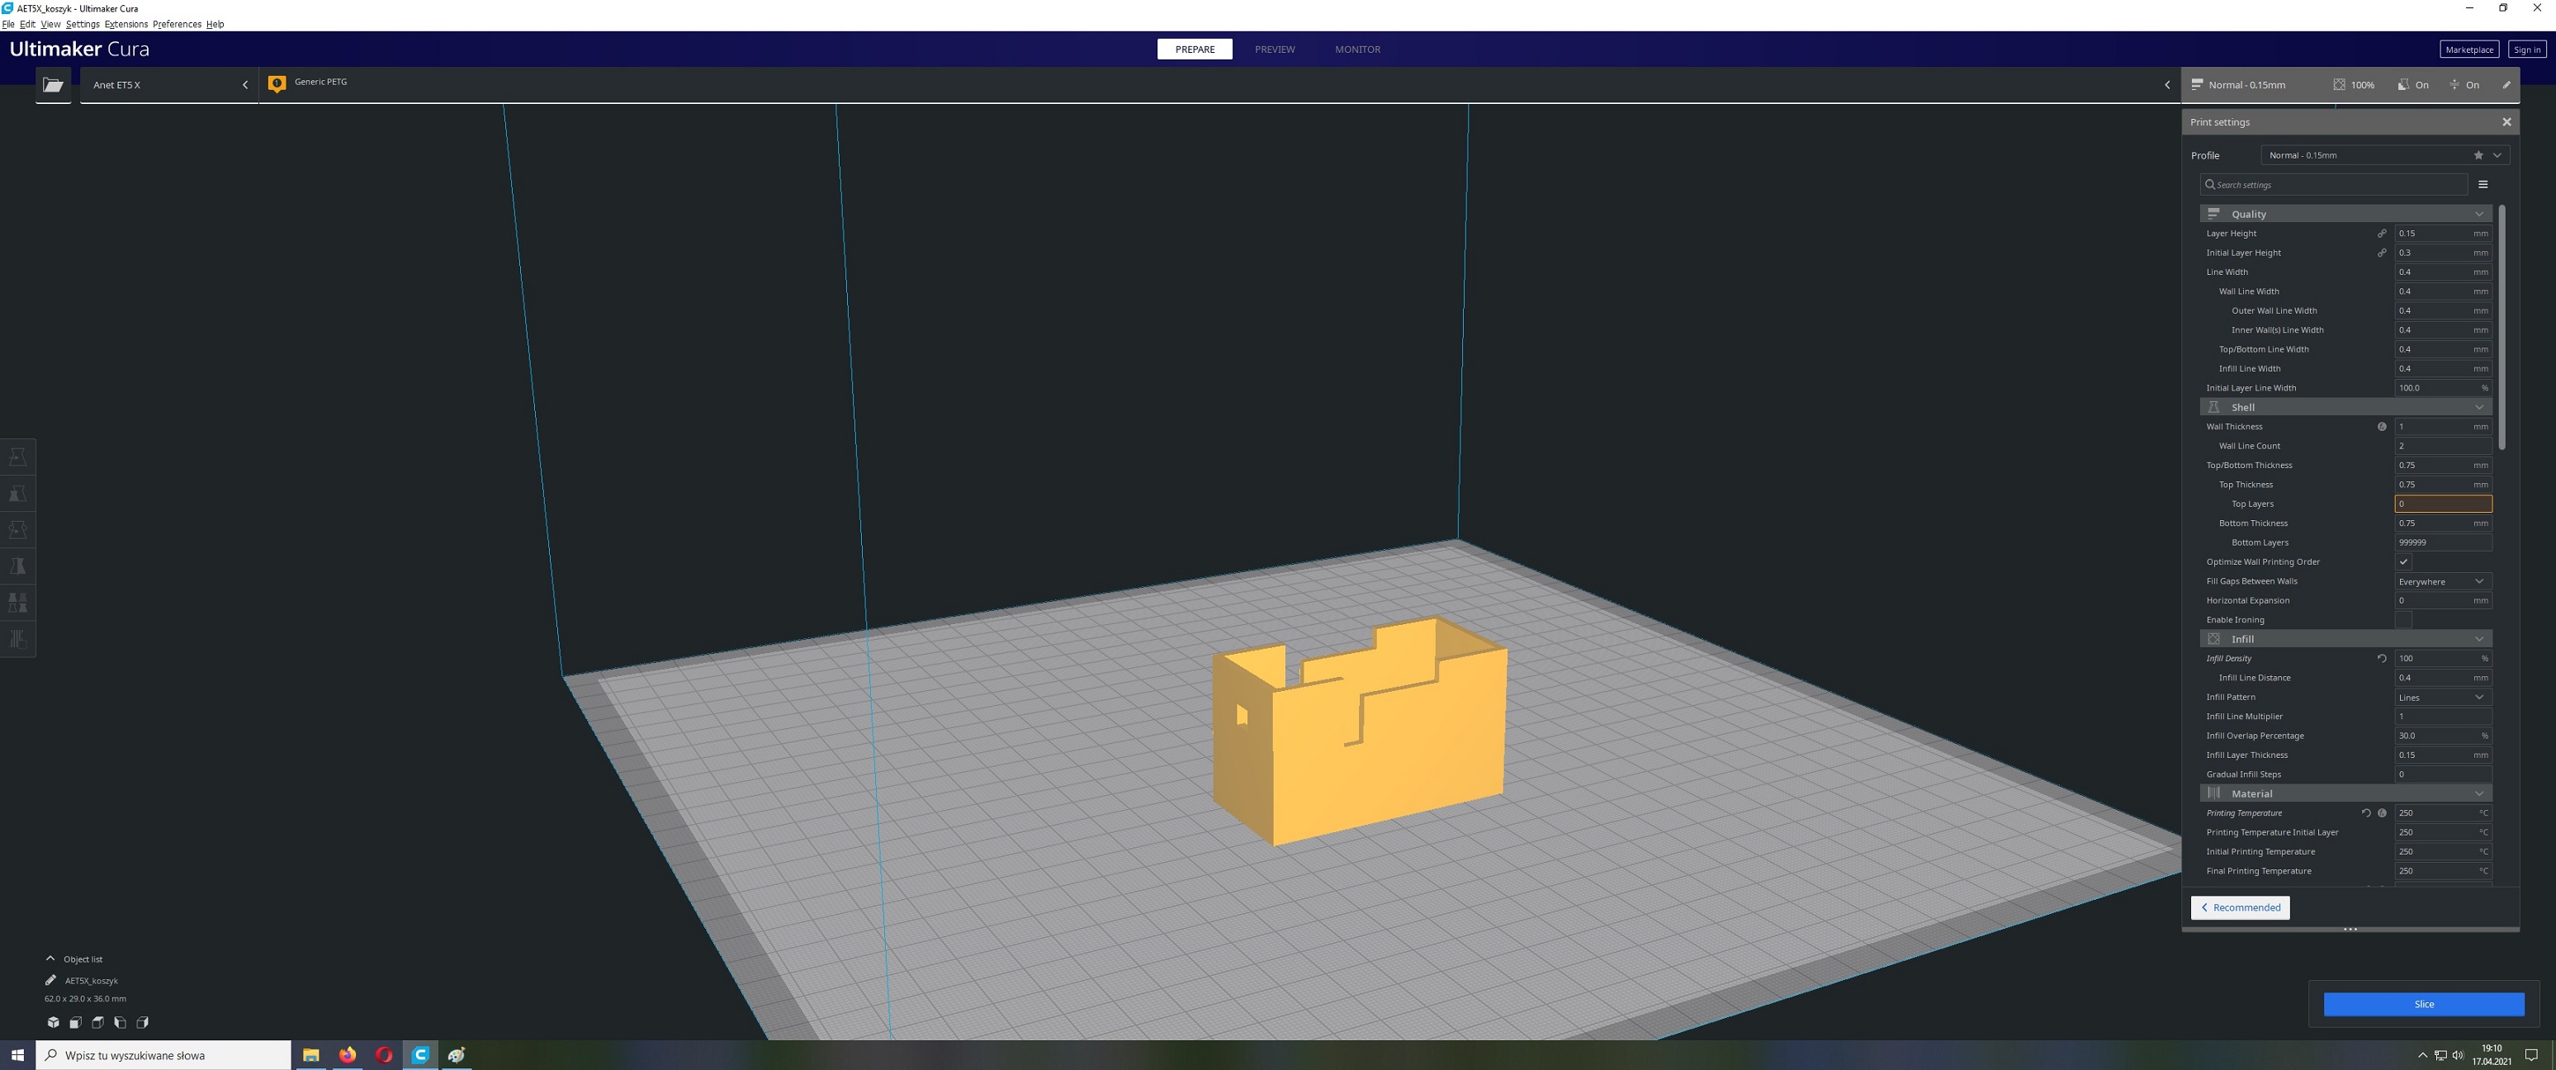Select the Support Blocker tool
This screenshot has height=1070, width=2556.
click(x=18, y=639)
